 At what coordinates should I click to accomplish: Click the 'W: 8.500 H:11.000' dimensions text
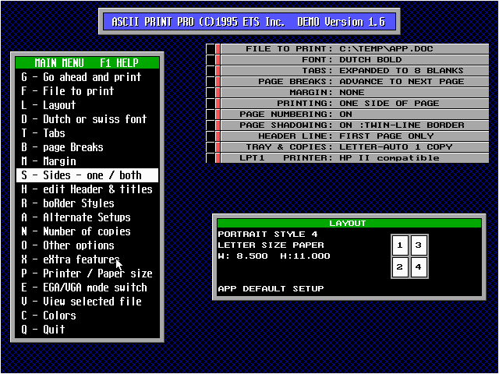(x=274, y=256)
